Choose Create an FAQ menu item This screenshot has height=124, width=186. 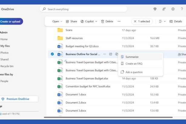click(141, 64)
